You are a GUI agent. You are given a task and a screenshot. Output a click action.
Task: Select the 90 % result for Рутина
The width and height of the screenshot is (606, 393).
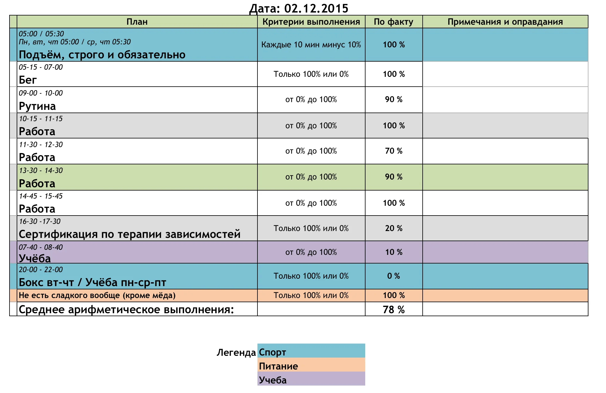point(393,99)
